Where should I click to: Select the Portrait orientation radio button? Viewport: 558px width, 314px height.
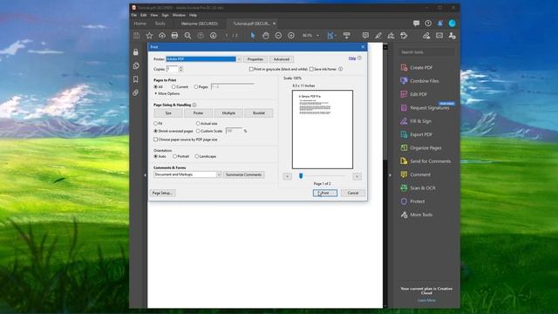174,156
